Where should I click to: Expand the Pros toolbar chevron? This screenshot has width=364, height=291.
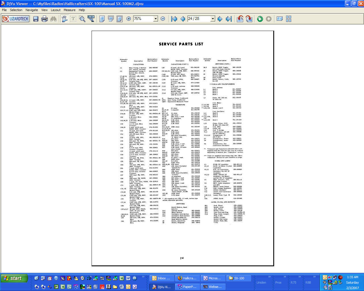pyautogui.click(x=285, y=277)
